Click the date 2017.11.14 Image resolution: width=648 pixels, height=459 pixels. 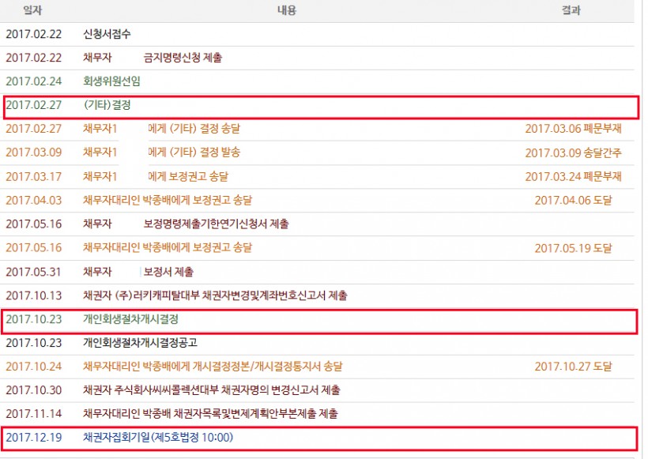click(x=34, y=413)
